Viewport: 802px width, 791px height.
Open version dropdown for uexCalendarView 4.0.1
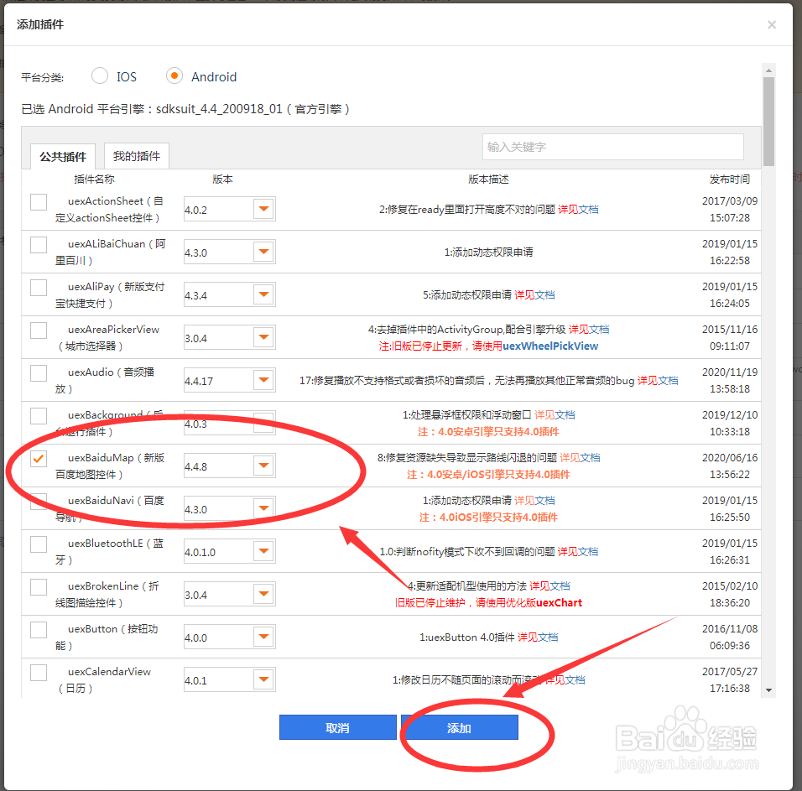tap(264, 679)
